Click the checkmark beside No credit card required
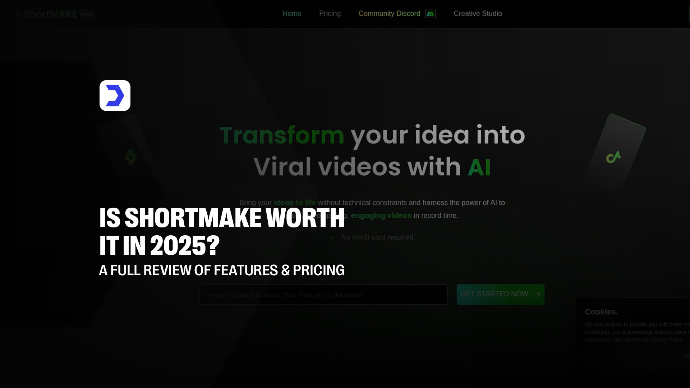Screen dimensions: 690x388 click(333, 237)
